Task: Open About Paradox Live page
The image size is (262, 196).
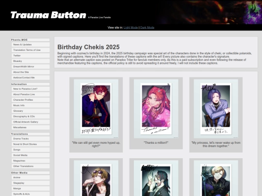Action: point(31,94)
